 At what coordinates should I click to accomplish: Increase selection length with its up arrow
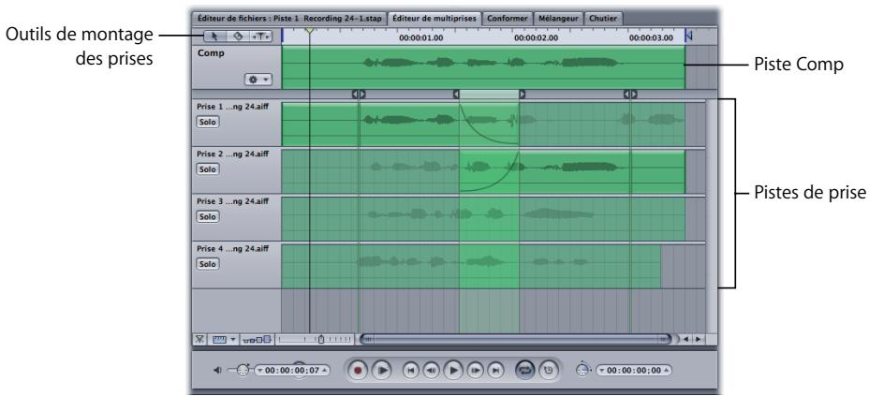click(666, 370)
